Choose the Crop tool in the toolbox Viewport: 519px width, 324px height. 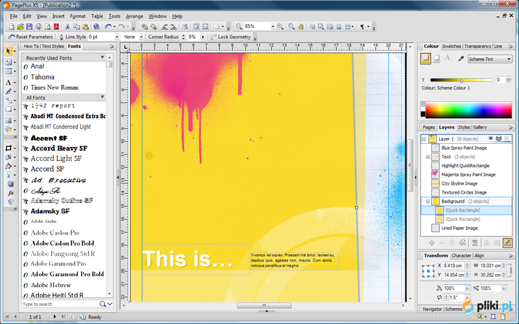point(8,148)
